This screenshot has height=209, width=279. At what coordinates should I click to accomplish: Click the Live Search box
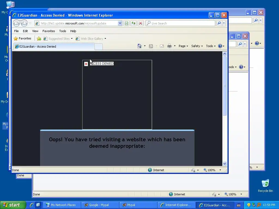click(x=180, y=23)
